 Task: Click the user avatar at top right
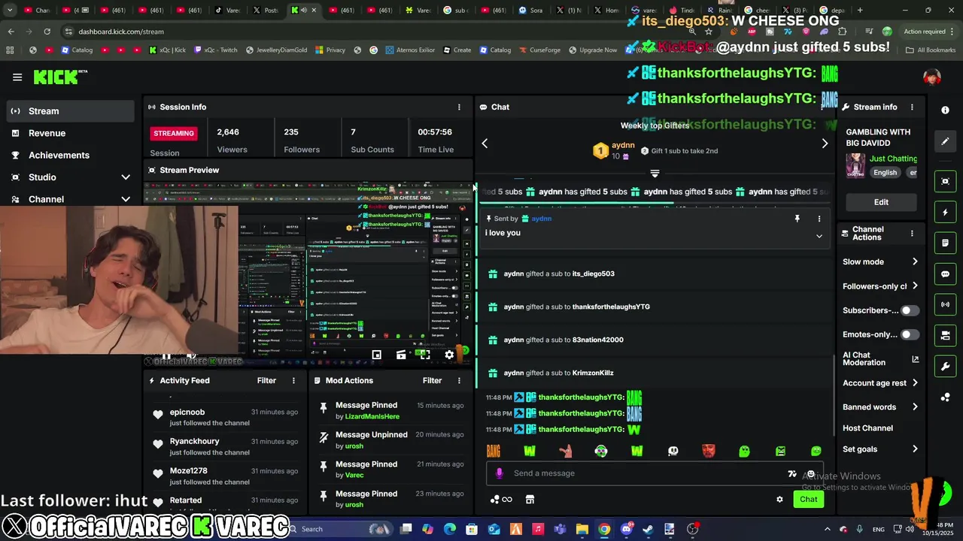[x=931, y=77]
